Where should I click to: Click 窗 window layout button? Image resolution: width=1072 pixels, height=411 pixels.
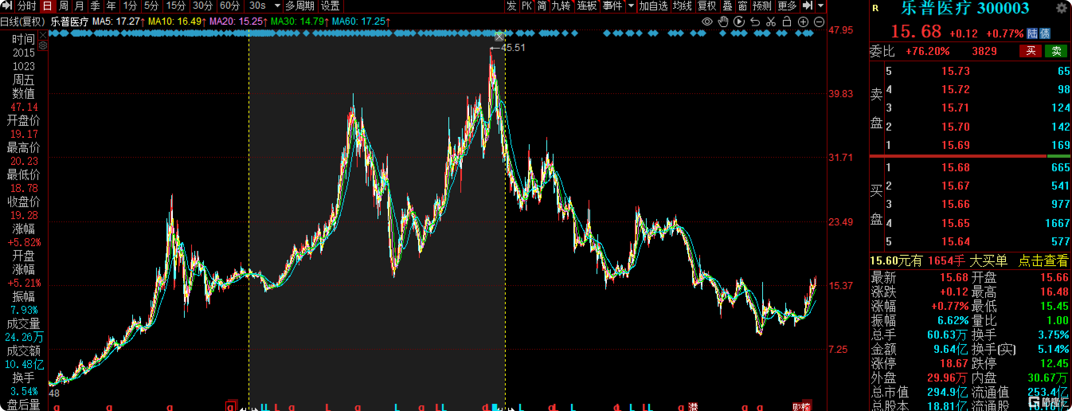743,6
